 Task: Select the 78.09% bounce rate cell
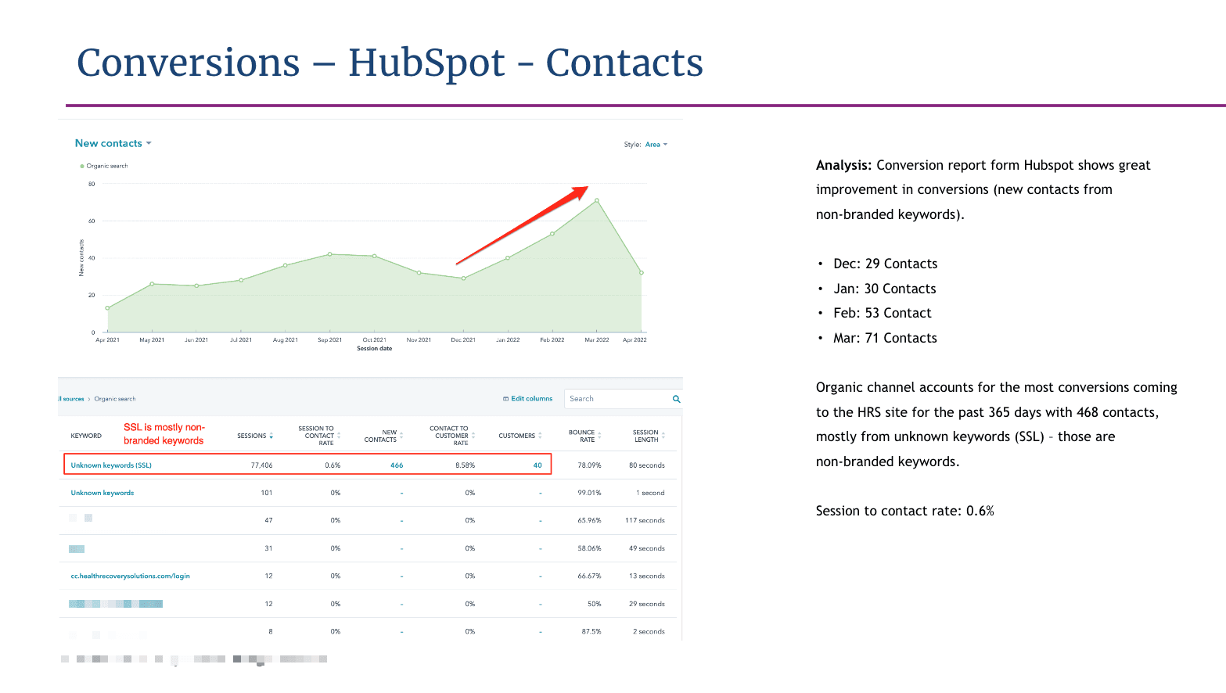[589, 465]
